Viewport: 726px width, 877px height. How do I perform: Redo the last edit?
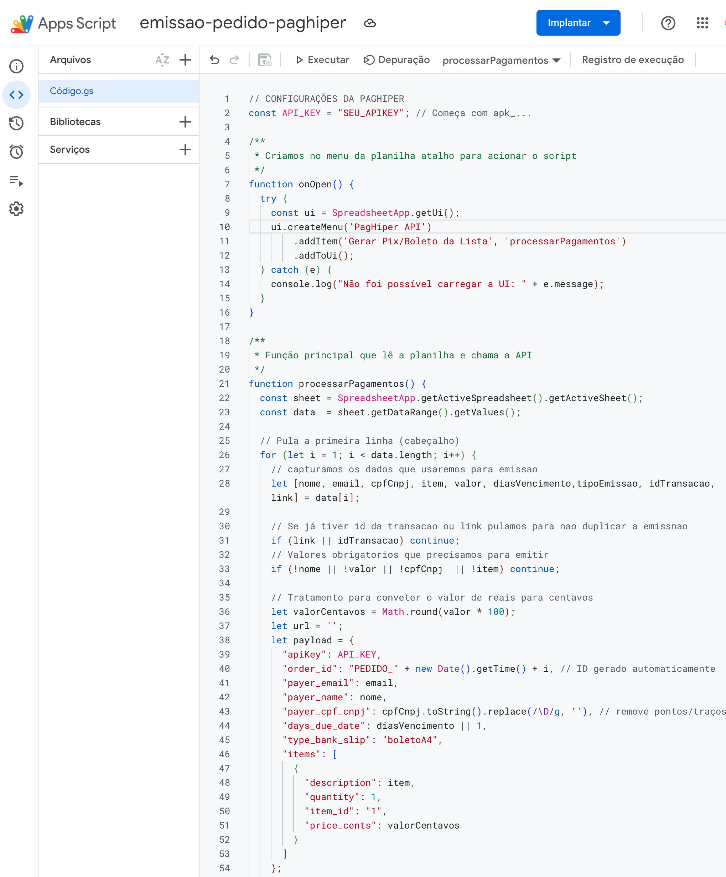coord(234,60)
